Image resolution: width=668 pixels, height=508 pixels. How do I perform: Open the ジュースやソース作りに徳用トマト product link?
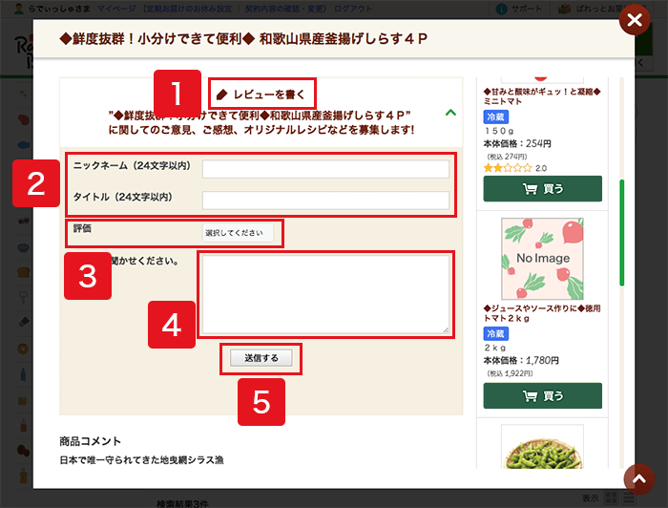pos(542,315)
